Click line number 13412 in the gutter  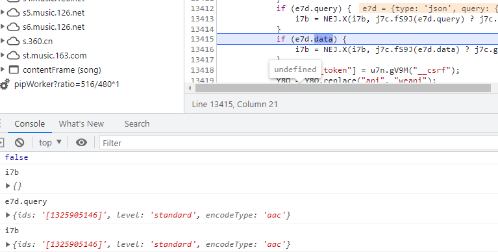coord(203,8)
